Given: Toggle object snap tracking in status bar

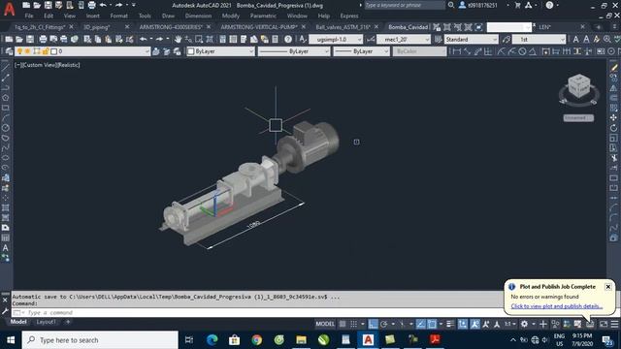Looking at the screenshot, I should (421, 324).
